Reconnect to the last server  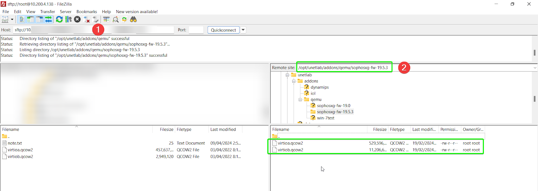coord(95,19)
